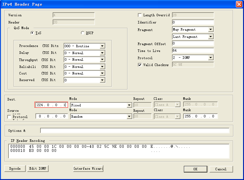This screenshot has height=180, width=244.
Task: Toggle the source Protocol Interface checkbox
Action: pyautogui.click(x=9, y=117)
